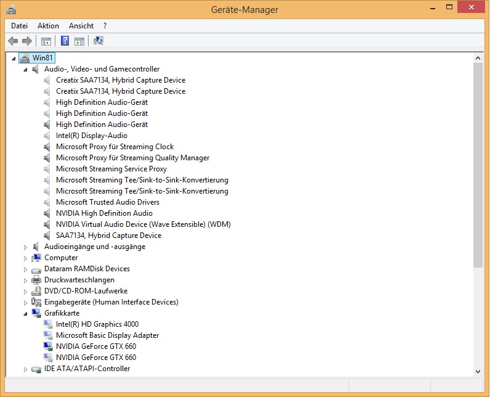Expand Dataram RAMDisk Devices category
This screenshot has width=490, height=397.
point(25,269)
